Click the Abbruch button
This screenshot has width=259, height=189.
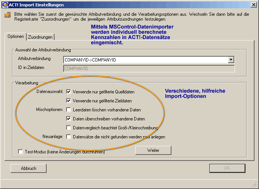(29, 168)
